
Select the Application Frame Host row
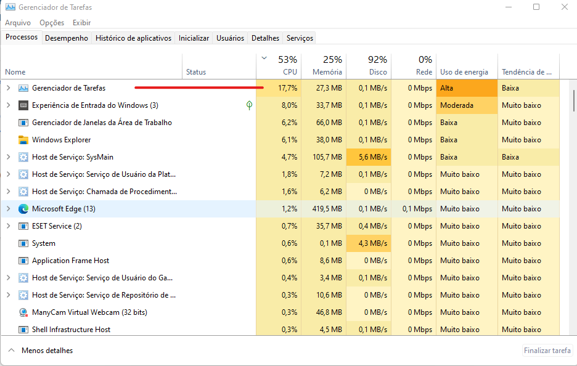tap(280, 261)
